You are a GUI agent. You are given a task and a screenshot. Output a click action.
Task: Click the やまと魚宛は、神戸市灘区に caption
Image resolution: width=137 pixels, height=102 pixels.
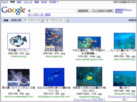tap(89, 50)
